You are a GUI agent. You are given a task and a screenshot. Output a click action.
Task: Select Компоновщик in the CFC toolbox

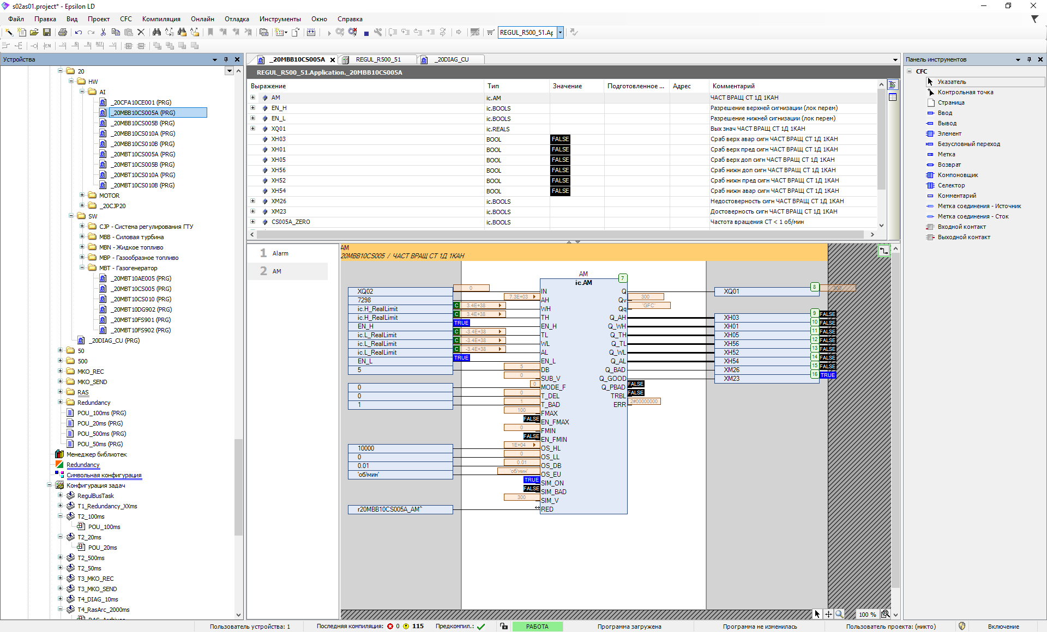coord(958,175)
